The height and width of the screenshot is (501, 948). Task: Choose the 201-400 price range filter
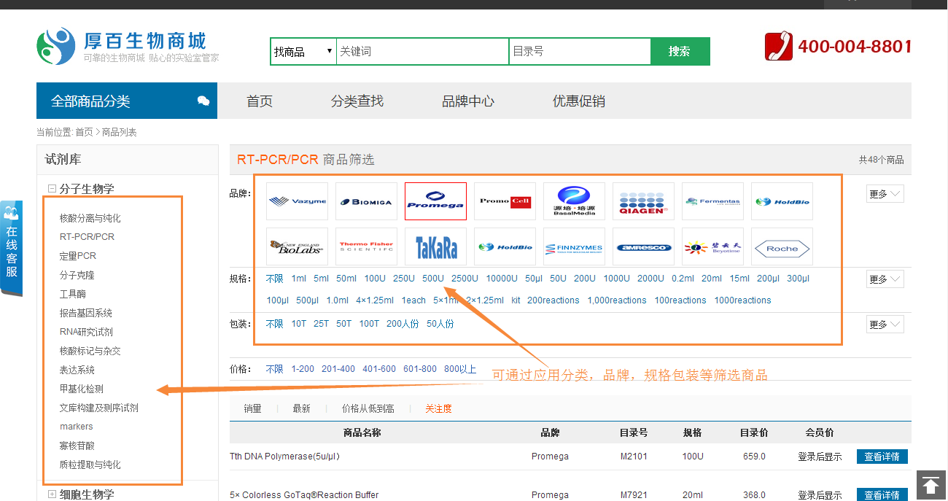[338, 369]
